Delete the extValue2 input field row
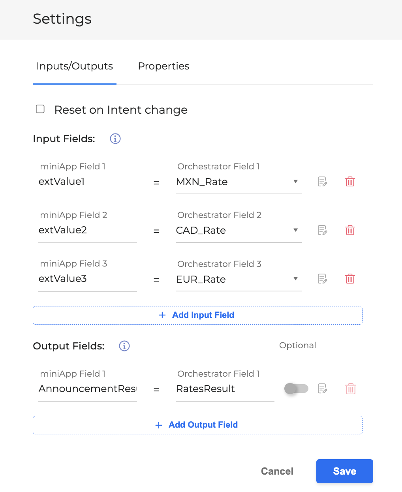 coord(350,230)
